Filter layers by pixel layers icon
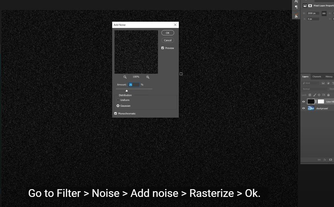This screenshot has height=207, width=334. point(323,83)
